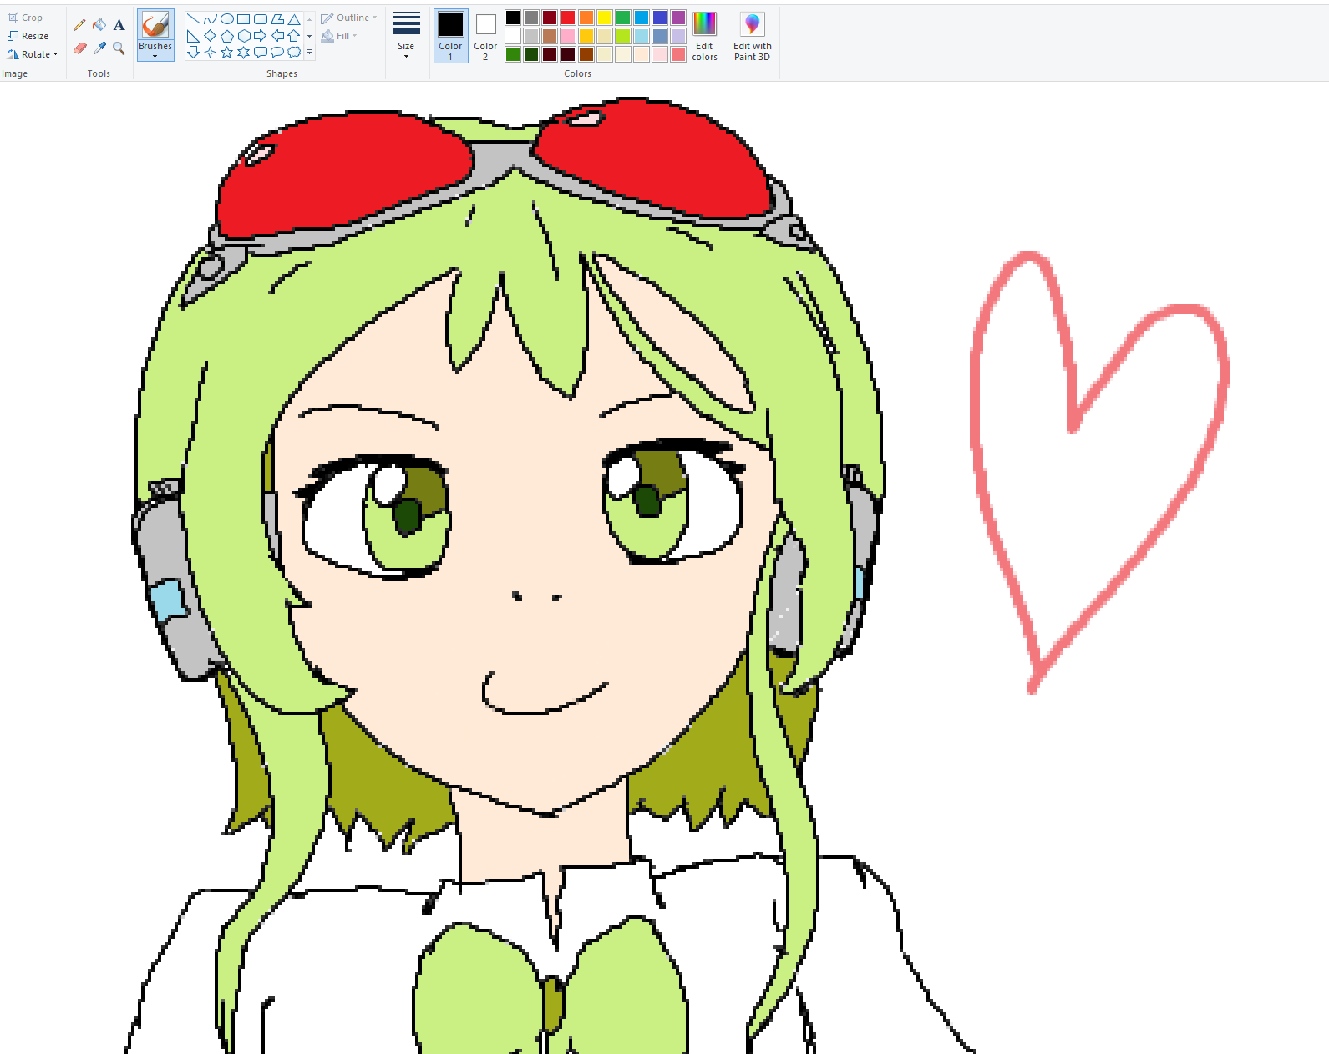Pick the 50% gray palette swatch
Screen dimensions: 1329x1054
point(531,18)
